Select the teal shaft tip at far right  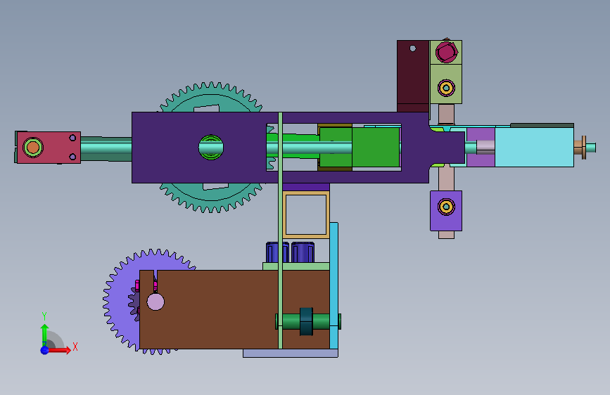point(591,148)
